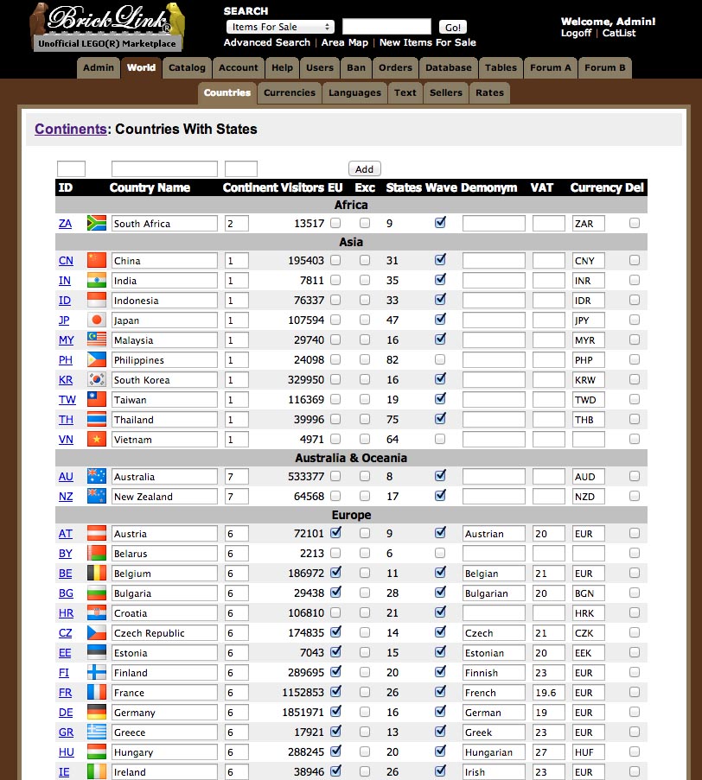
Task: Open the Items For Sale search dropdown
Action: point(279,26)
